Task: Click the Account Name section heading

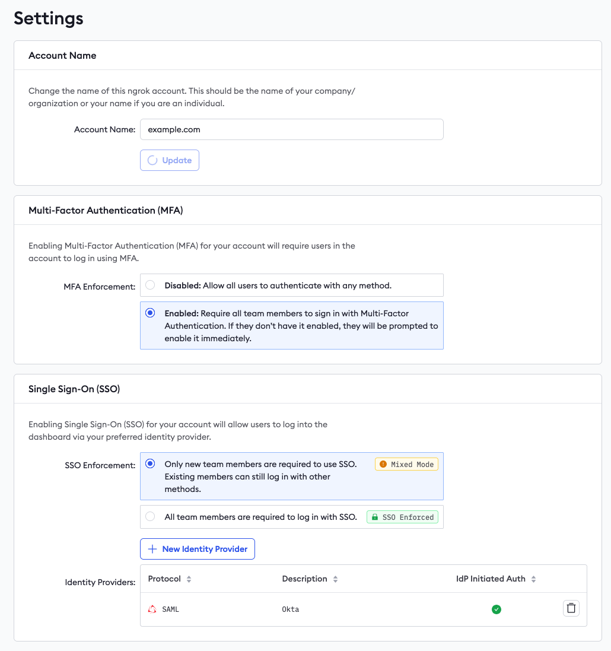Action: 62,56
